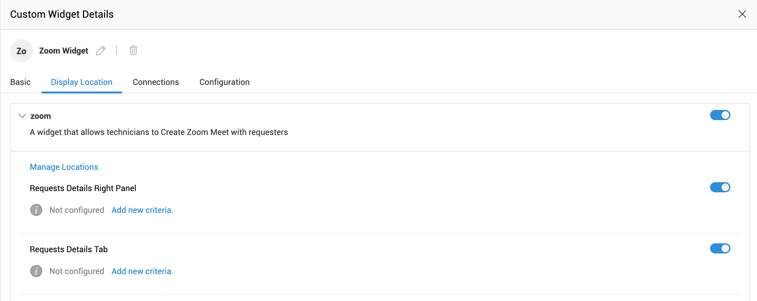
Task: Click info icon under Requests Details Tab
Action: (x=36, y=271)
